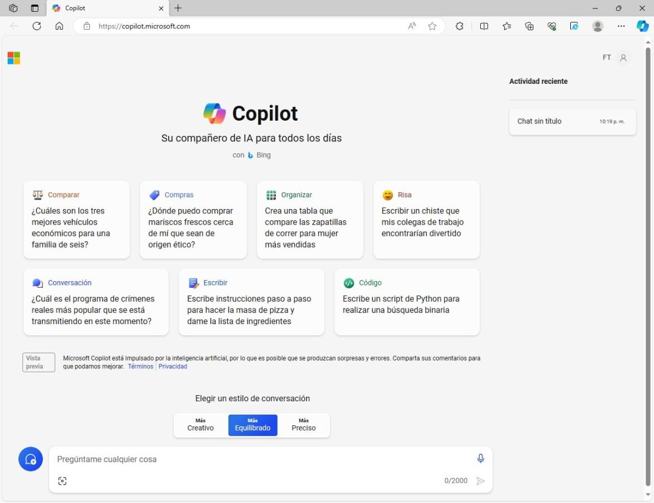Toggle split screen view icon
Screen dimensions: 654x503
pos(484,26)
